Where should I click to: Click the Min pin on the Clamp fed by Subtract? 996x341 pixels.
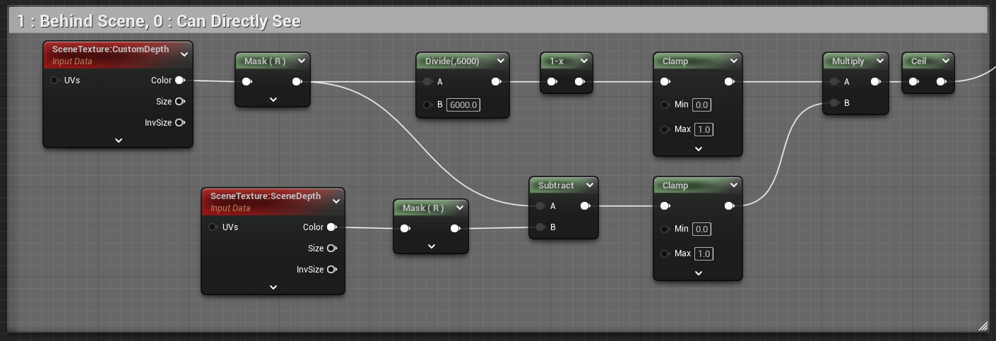[x=665, y=229]
